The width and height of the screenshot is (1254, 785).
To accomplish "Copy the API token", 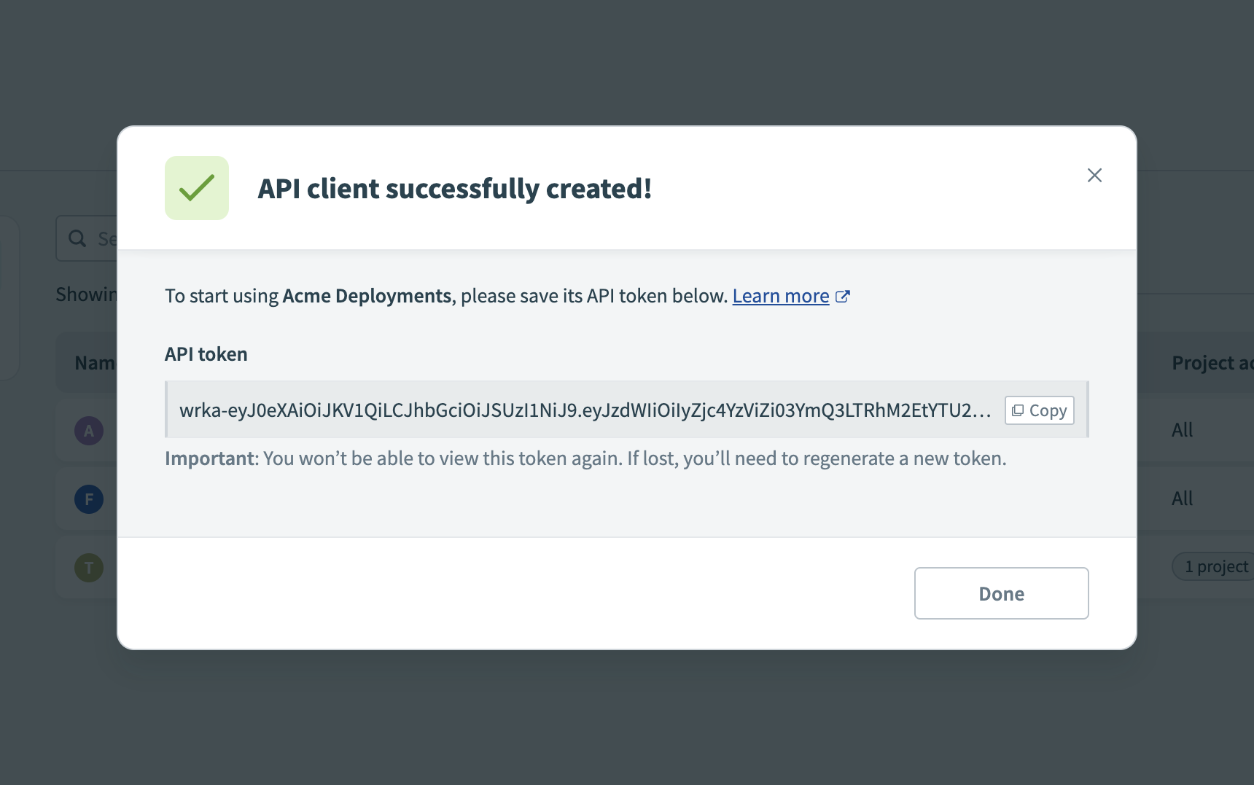I will tap(1039, 410).
